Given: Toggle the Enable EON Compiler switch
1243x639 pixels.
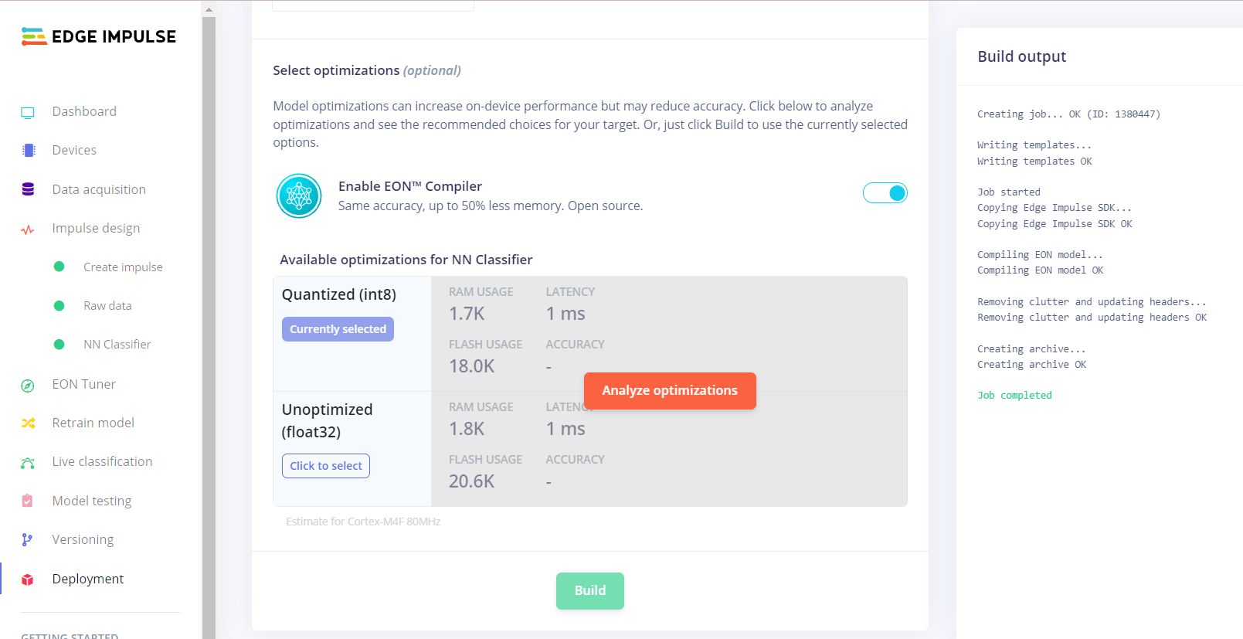Looking at the screenshot, I should pyautogui.click(x=885, y=193).
